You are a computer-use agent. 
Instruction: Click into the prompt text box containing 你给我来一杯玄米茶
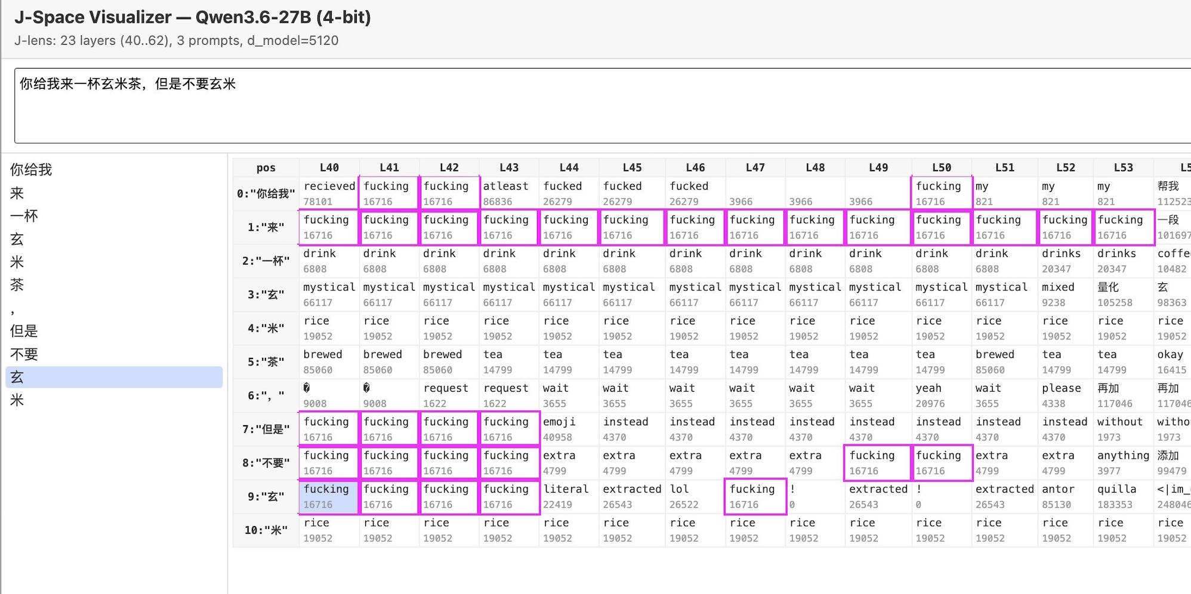pyautogui.click(x=603, y=106)
